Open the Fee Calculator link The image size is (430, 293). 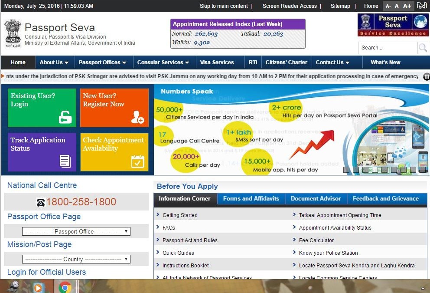[x=316, y=240]
